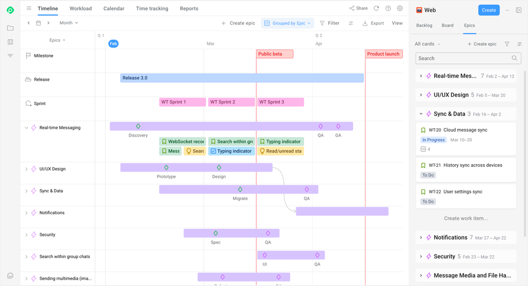Switch to the Calendar tab
The image size is (528, 286).
click(x=114, y=8)
